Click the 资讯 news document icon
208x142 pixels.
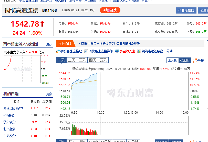86,51
